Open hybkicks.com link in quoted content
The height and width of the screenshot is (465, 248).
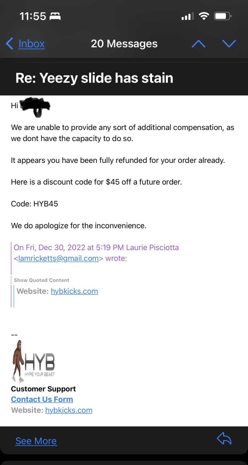[x=74, y=291]
